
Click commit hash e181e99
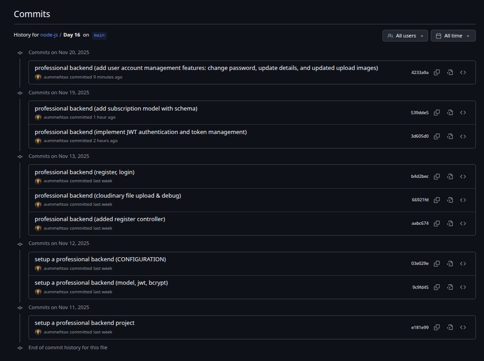coord(420,327)
